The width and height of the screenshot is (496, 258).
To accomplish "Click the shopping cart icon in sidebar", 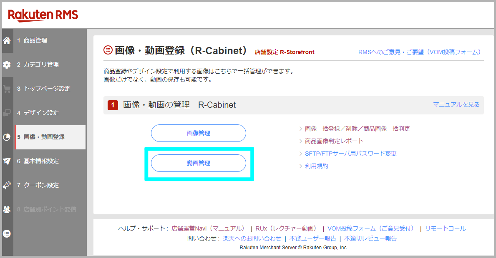I will coord(7,89).
